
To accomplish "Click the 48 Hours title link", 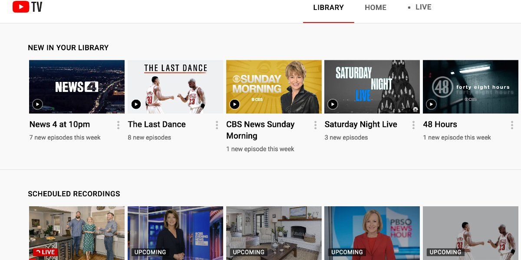I will tap(440, 124).
